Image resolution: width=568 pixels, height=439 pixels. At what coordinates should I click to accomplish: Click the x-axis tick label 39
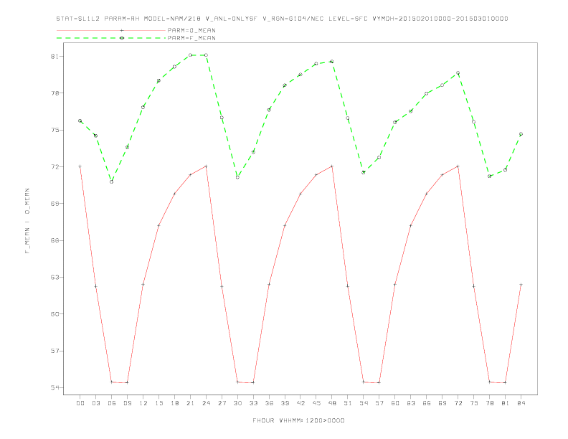tap(285, 403)
